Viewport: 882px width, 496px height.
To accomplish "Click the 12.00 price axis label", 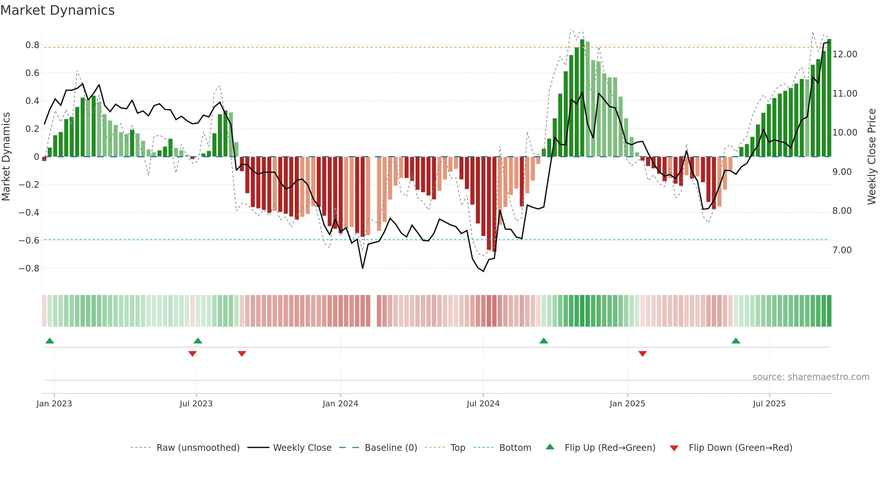I will (845, 54).
